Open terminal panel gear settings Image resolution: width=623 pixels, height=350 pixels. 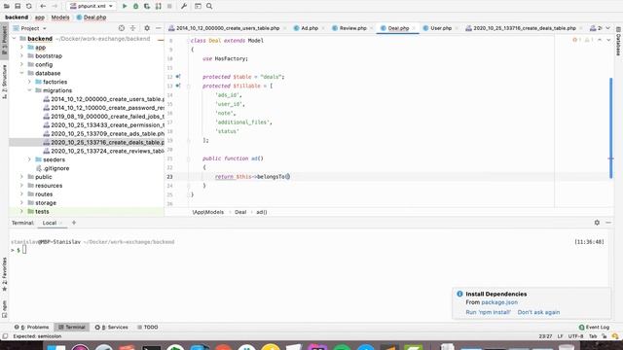pyautogui.click(x=597, y=223)
